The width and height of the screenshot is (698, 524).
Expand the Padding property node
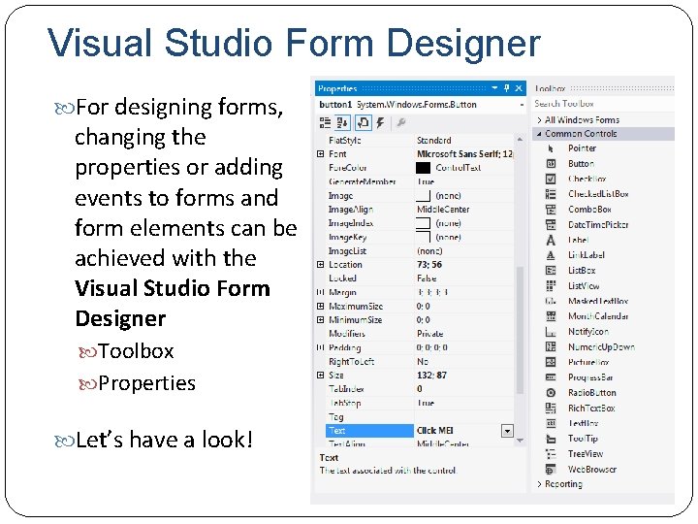tap(320, 347)
